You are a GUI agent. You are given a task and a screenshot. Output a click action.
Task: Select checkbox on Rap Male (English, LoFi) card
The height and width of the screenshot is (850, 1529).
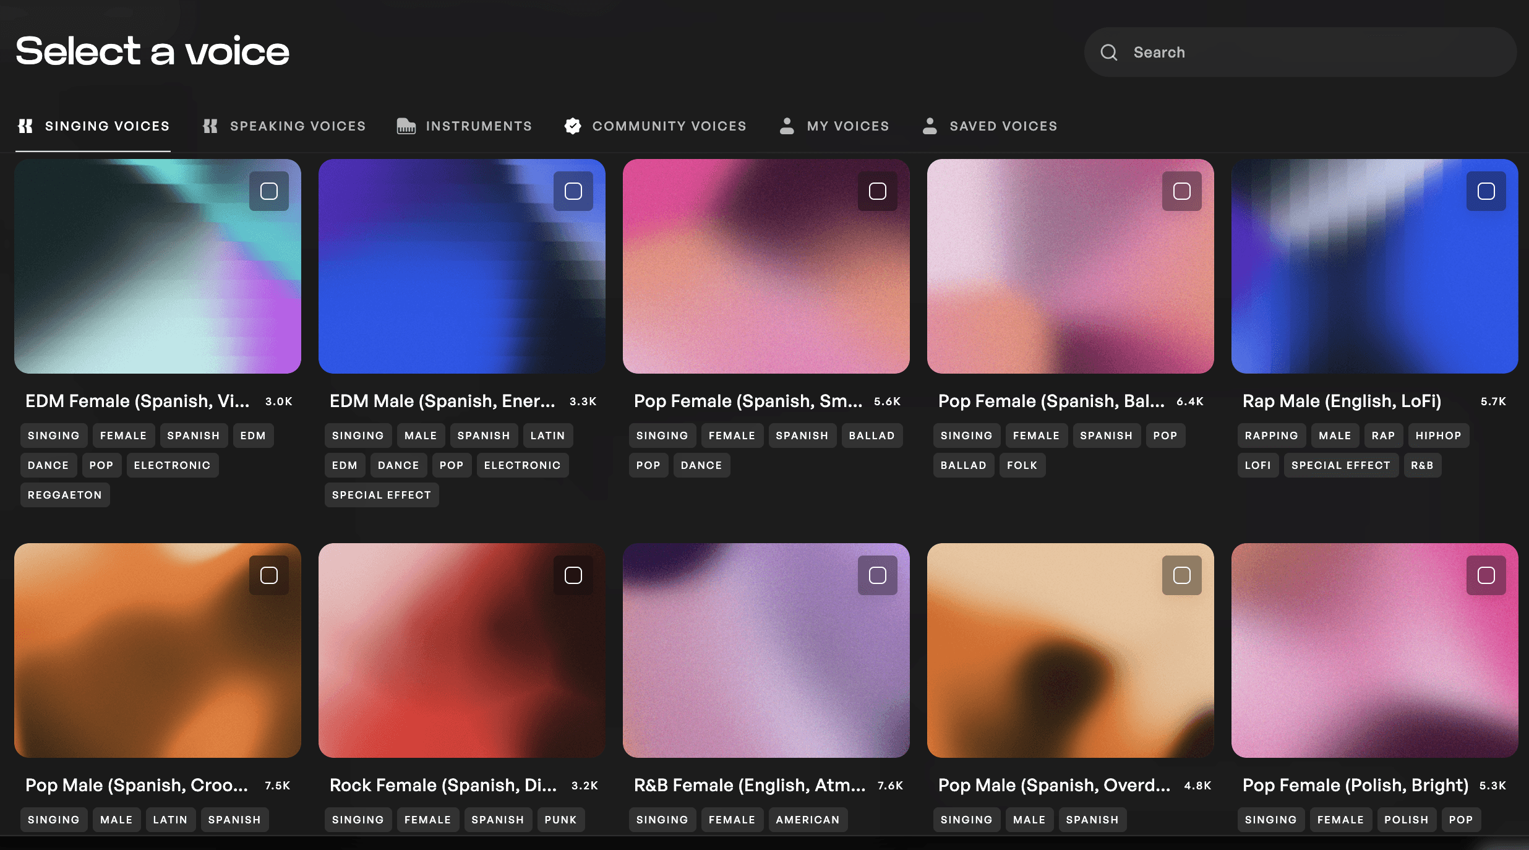[1486, 191]
